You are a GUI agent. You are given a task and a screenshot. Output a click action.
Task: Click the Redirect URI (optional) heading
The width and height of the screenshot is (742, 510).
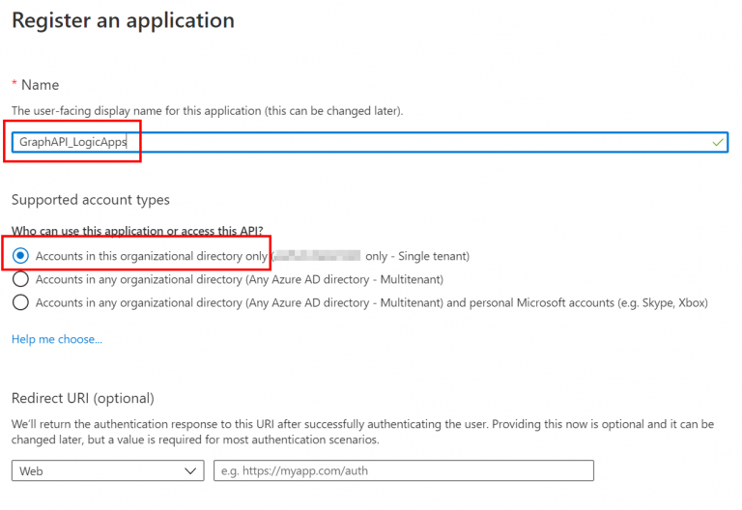tap(83, 398)
